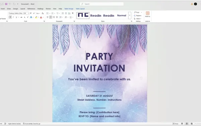The width and height of the screenshot is (201, 126).
Task: Apply the first Heading style in the gallery
Action: [96, 15]
